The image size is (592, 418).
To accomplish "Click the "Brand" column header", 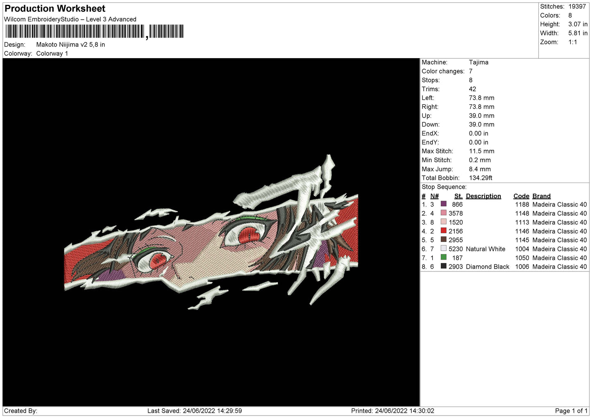I will [x=542, y=196].
